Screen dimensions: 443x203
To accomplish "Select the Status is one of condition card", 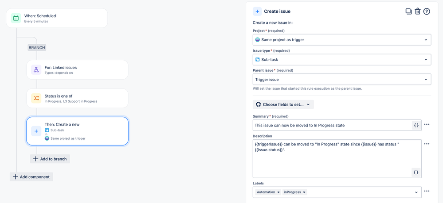I will pos(78,98).
